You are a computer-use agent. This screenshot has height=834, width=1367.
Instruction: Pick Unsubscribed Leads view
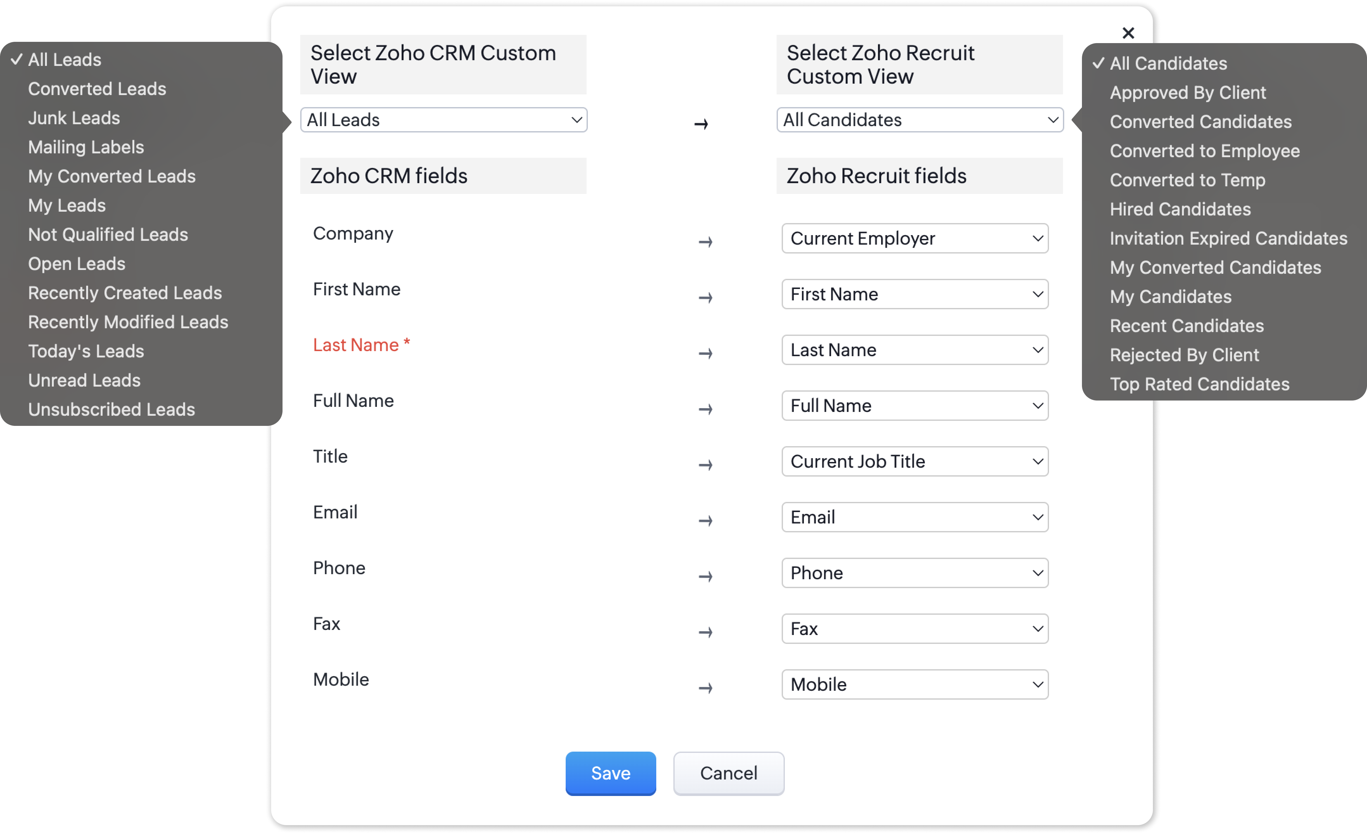pos(111,409)
